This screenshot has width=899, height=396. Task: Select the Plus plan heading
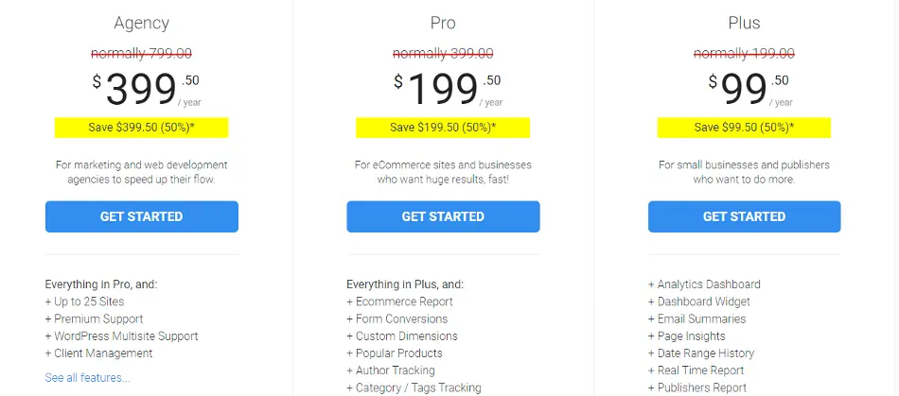[744, 23]
